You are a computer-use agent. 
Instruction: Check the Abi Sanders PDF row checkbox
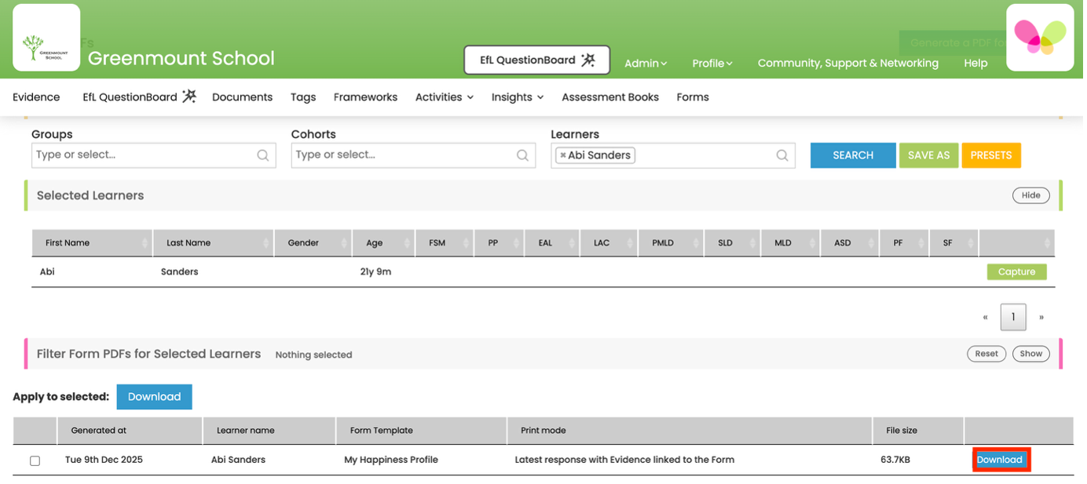[x=35, y=460]
